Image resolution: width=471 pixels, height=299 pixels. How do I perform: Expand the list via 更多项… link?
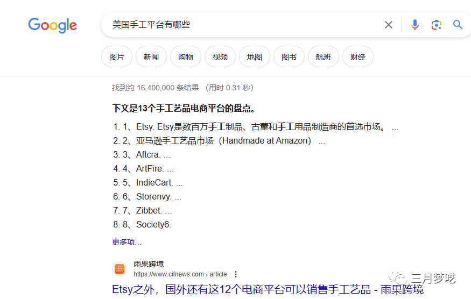(126, 242)
